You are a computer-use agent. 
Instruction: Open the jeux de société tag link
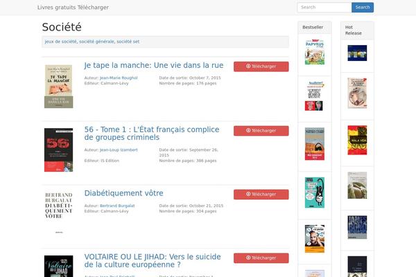[61, 42]
